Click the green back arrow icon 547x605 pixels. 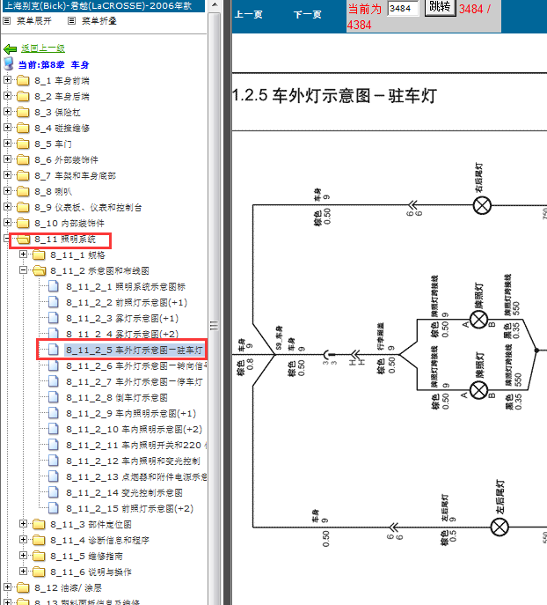[x=10, y=49]
